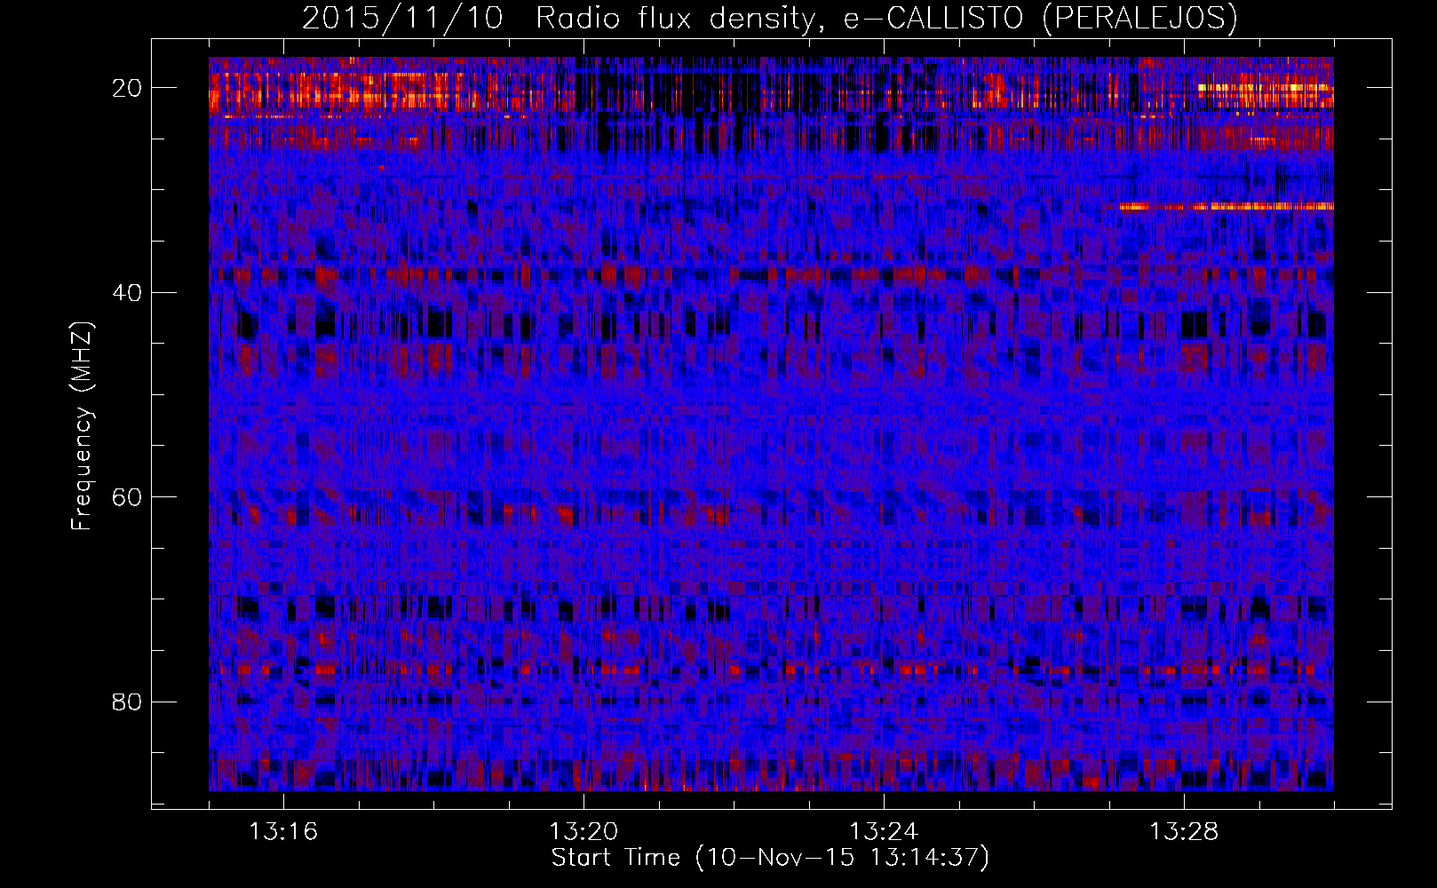The height and width of the screenshot is (888, 1437).
Task: Click the 13:28 time tick label
Action: 1184,832
